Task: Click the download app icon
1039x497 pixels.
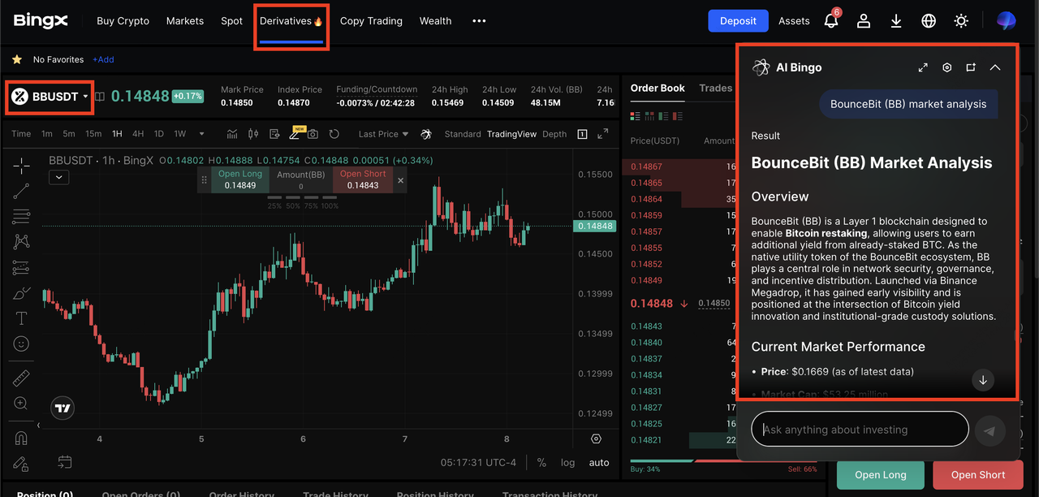Action: 896,21
